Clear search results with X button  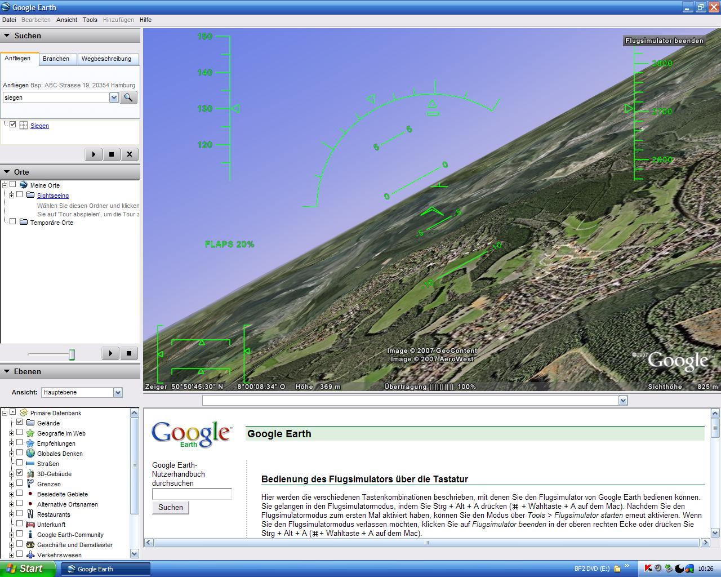click(130, 154)
